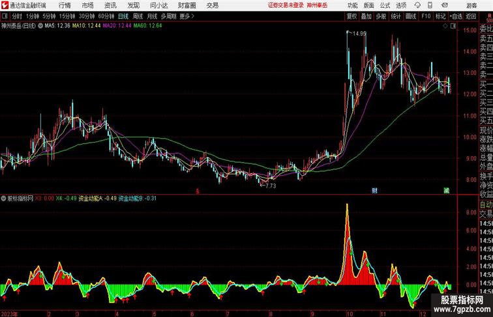Switch to 分时 chart period

[17, 16]
